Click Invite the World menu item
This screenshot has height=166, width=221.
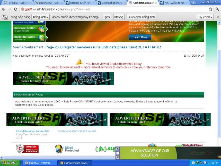[29, 38]
